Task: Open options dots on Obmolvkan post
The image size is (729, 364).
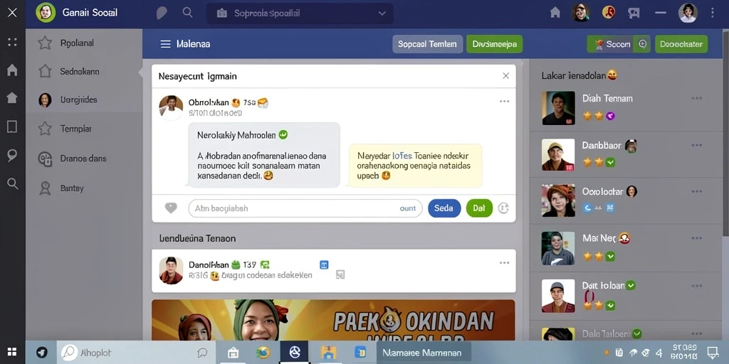Action: click(505, 101)
